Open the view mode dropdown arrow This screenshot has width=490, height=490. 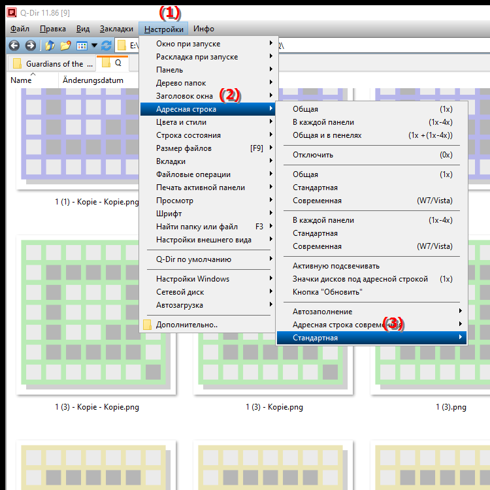pos(94,46)
